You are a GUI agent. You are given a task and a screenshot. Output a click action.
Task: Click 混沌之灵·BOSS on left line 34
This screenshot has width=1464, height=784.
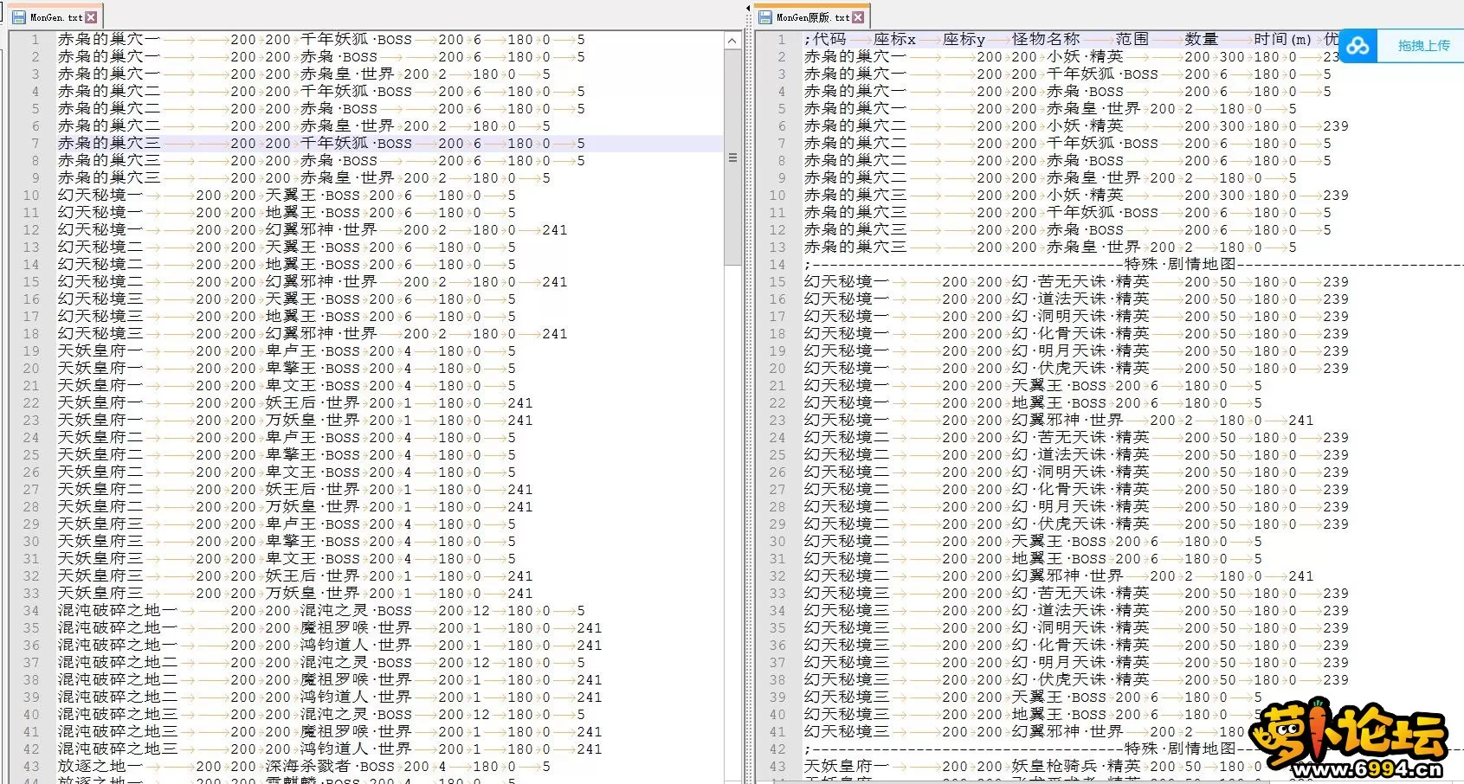356,611
